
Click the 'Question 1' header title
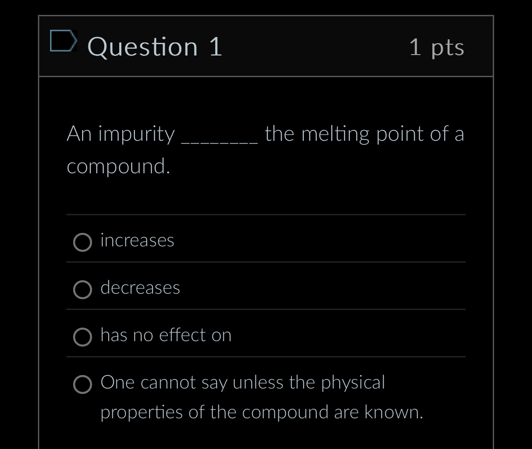click(155, 46)
